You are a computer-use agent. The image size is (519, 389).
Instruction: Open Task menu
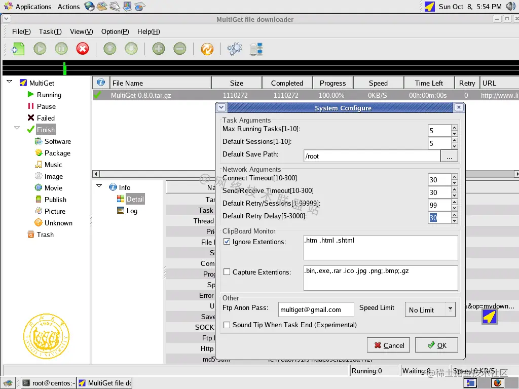click(50, 31)
